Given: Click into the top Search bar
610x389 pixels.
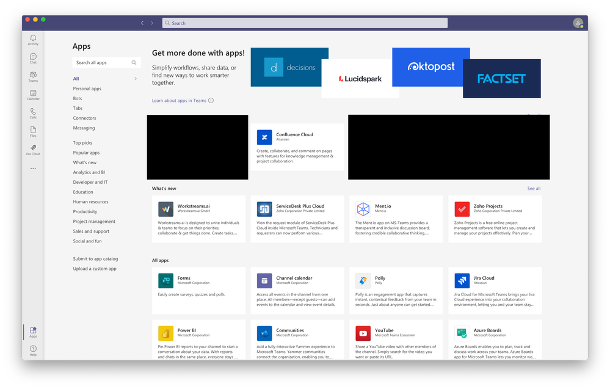Looking at the screenshot, I should (305, 23).
